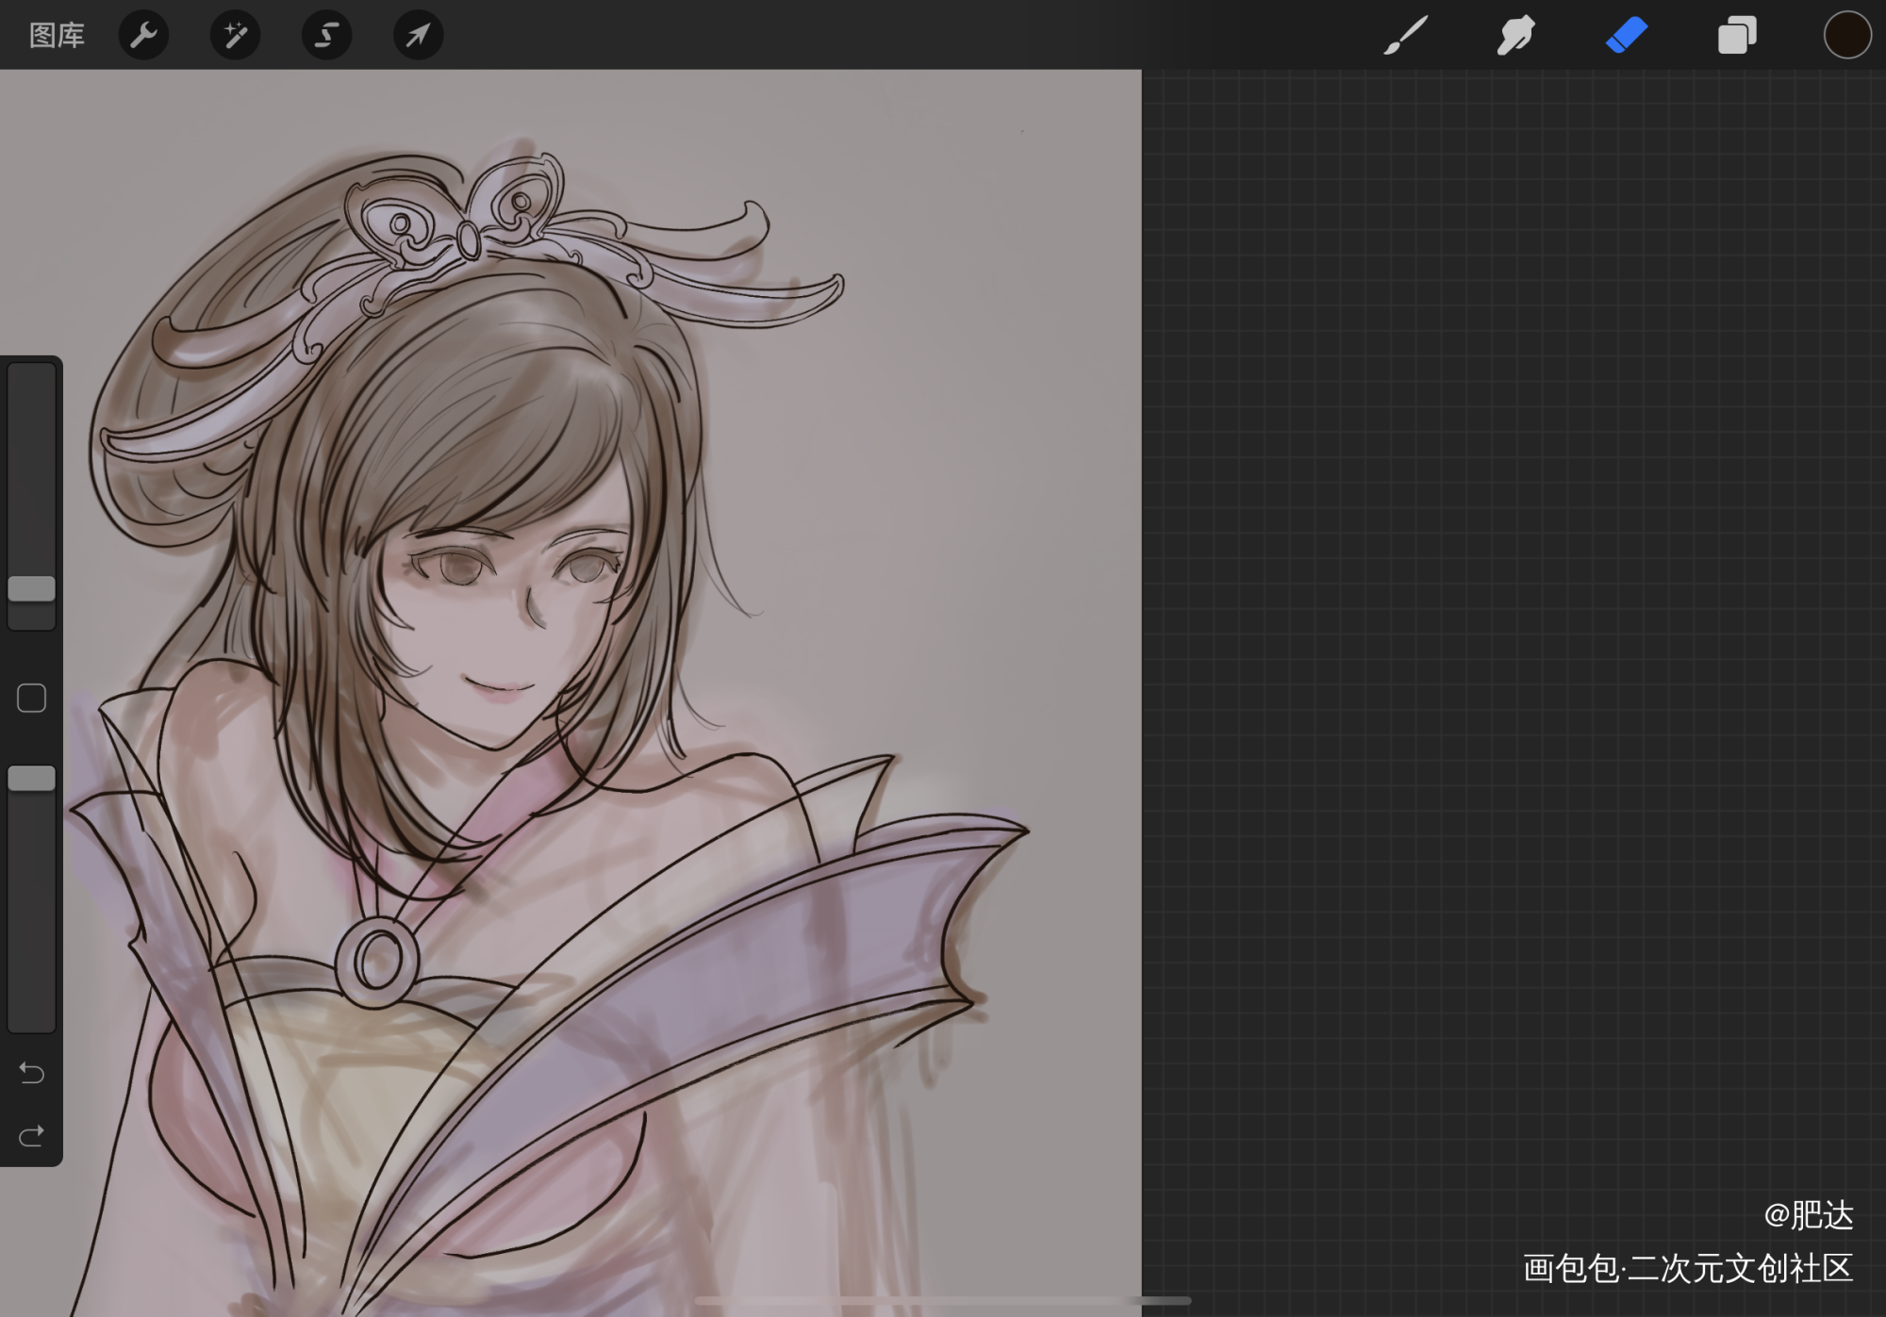Click the brush opacity slider handle
Image resolution: width=1886 pixels, height=1317 pixels.
point(32,779)
